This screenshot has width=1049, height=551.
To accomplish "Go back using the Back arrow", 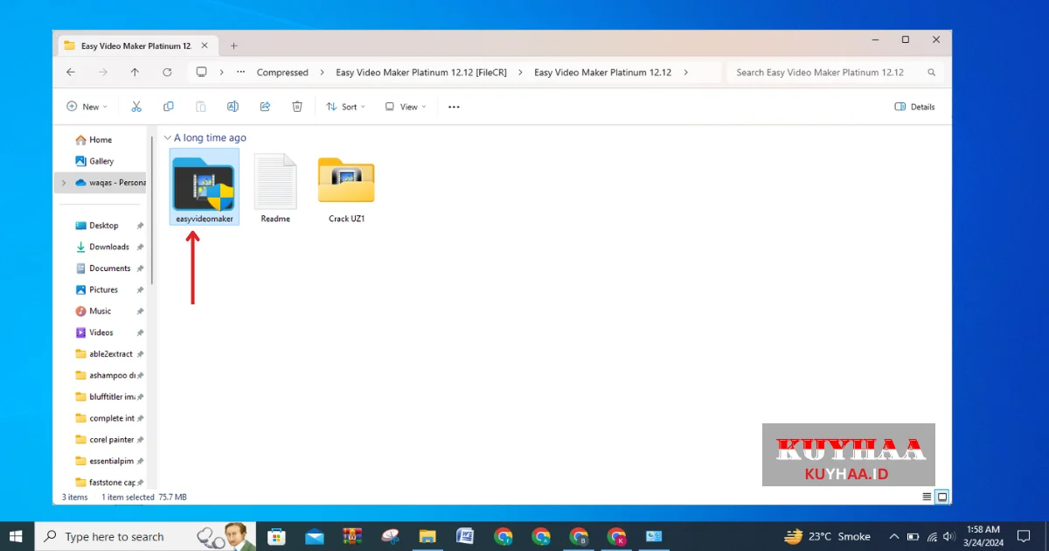I will [x=71, y=73].
